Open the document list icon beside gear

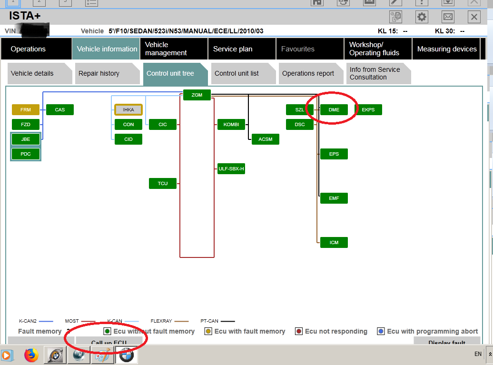coord(395,17)
